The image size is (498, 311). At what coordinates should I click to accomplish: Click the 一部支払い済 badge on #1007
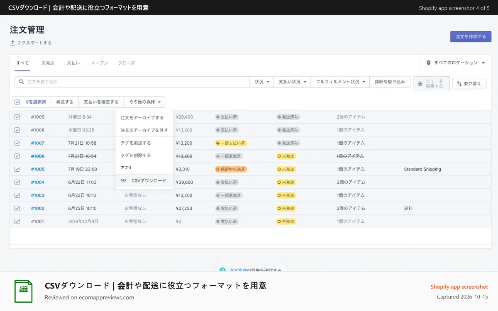pos(231,143)
